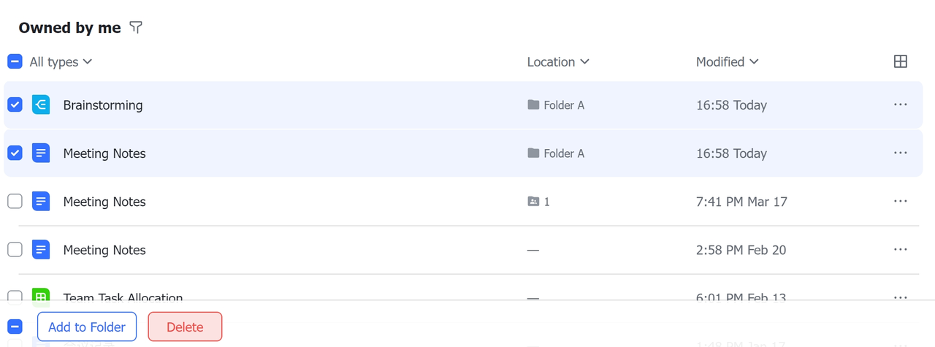Screen dimensions: 935x347
Task: Open more options for 16:58 Meeting Notes
Action: click(x=900, y=153)
